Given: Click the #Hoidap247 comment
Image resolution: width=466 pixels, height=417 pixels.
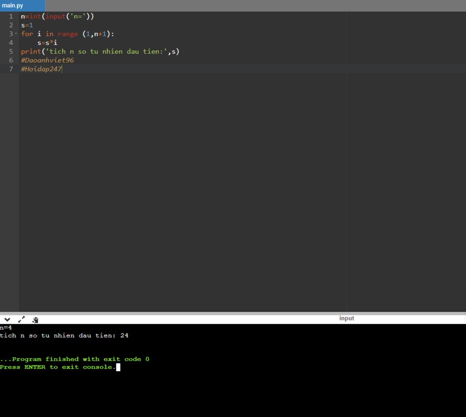Looking at the screenshot, I should [41, 69].
